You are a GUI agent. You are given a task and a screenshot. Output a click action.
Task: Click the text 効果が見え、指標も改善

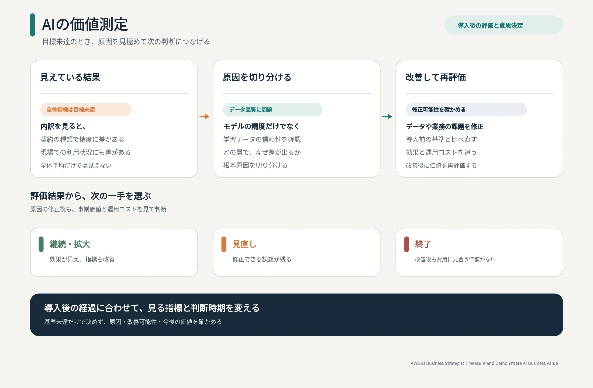[x=82, y=259]
